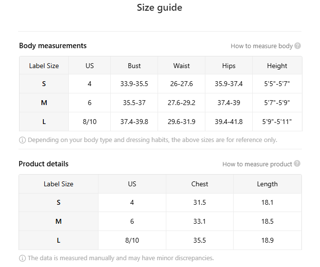Click the Product details section heading
This screenshot has width=320, height=267.
click(43, 164)
